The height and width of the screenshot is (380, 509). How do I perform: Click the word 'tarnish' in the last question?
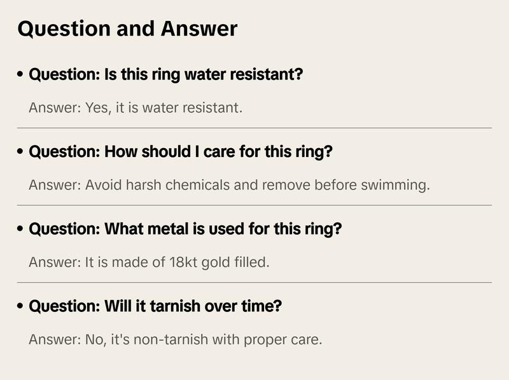[x=175, y=306]
